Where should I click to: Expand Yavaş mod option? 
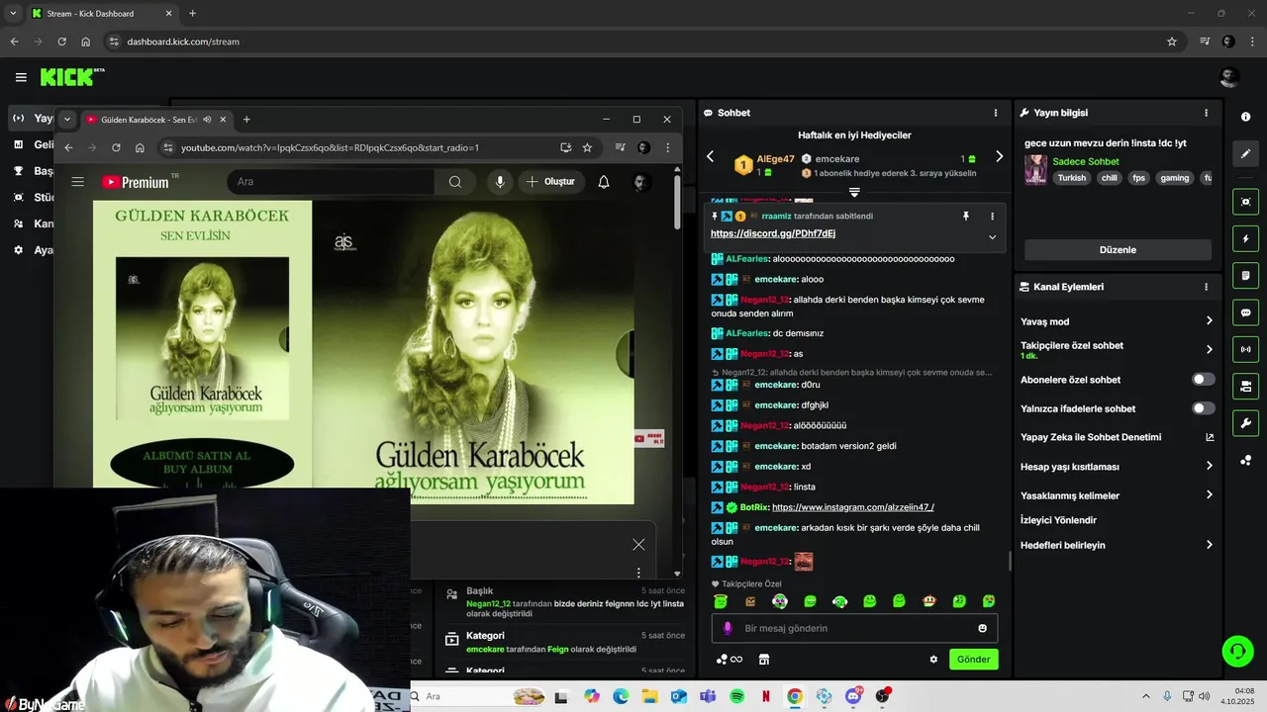pyautogui.click(x=1117, y=321)
